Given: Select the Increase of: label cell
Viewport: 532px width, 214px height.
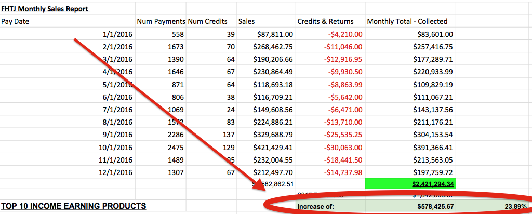Looking at the screenshot, I should 315,207.
